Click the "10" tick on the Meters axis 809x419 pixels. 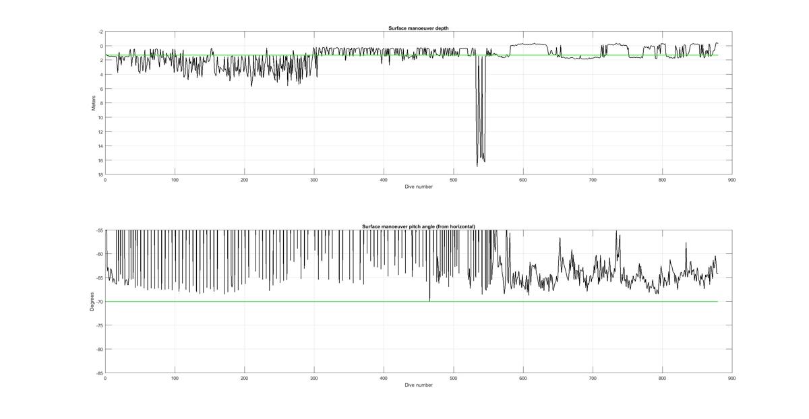pos(100,117)
